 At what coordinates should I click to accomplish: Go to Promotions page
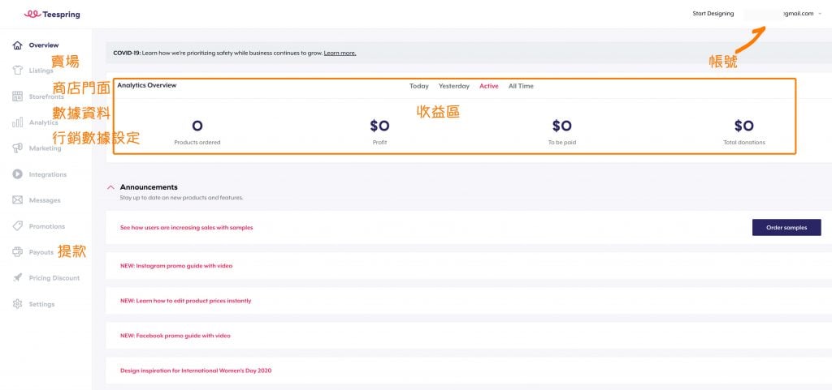46,226
